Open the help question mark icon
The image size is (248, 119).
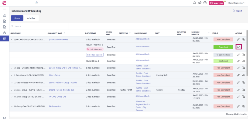205,3
